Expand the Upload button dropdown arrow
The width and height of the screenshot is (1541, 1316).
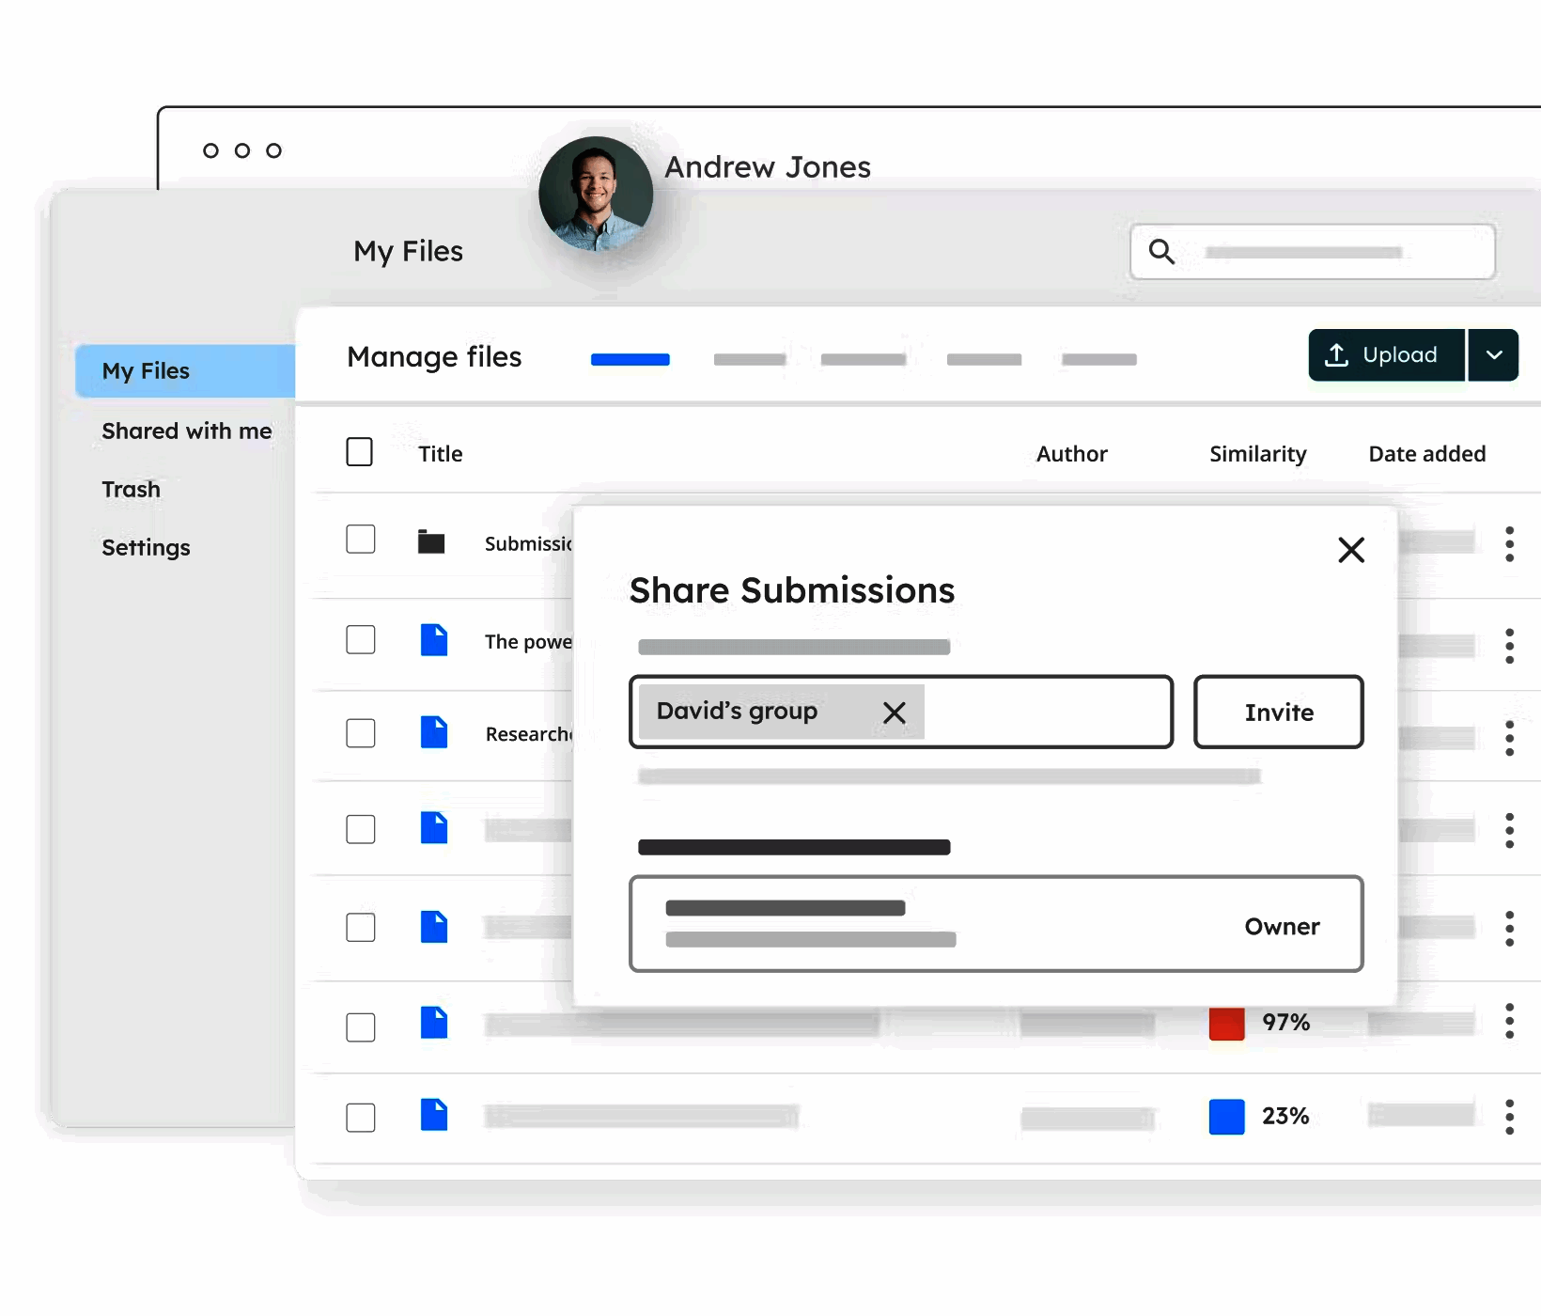[x=1493, y=354]
